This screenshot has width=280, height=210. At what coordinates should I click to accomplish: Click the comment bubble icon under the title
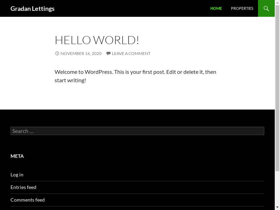[x=108, y=54]
